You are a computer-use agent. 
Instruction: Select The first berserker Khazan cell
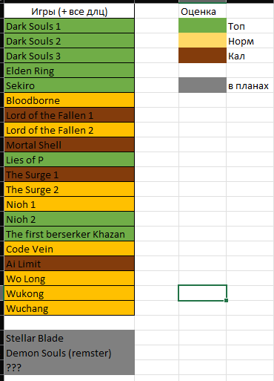coord(70,234)
